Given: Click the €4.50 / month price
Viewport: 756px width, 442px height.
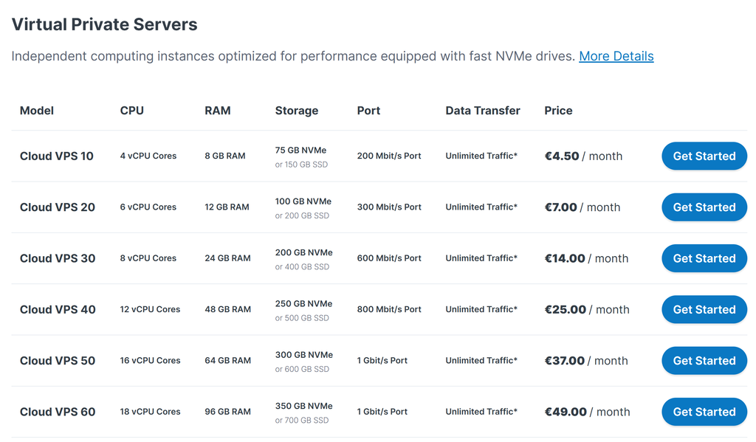Looking at the screenshot, I should click(x=583, y=156).
